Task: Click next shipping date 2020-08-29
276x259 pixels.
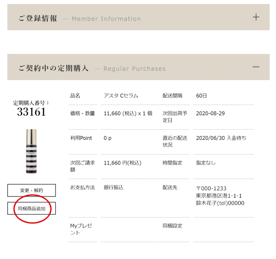Action: [210, 113]
